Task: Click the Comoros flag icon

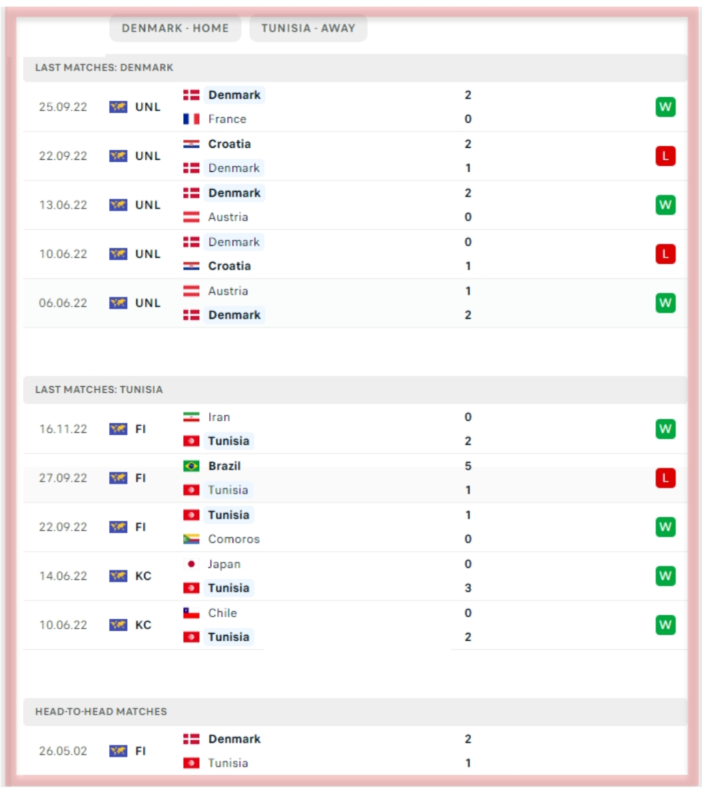Action: point(191,539)
